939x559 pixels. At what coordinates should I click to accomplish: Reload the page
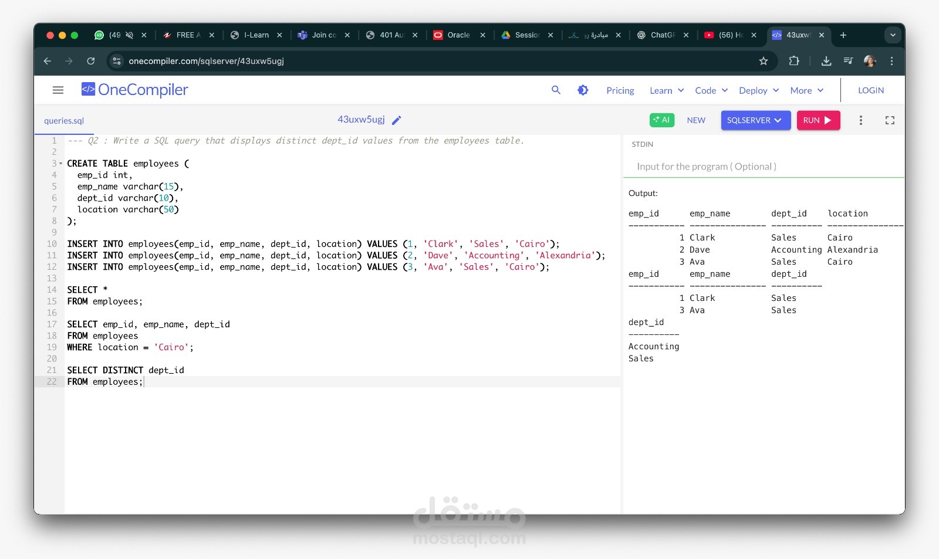(x=90, y=61)
